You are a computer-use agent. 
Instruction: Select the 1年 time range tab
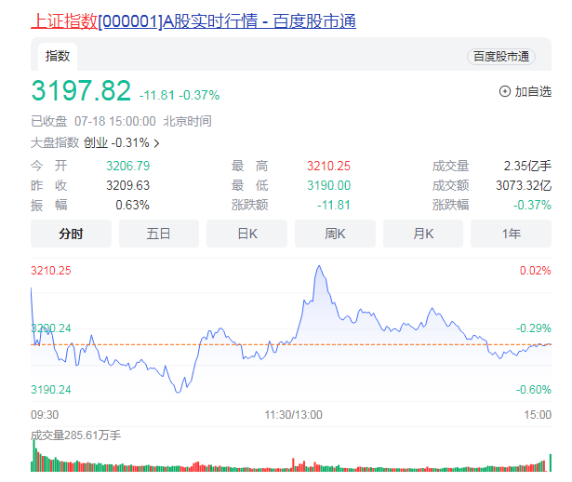tap(511, 234)
